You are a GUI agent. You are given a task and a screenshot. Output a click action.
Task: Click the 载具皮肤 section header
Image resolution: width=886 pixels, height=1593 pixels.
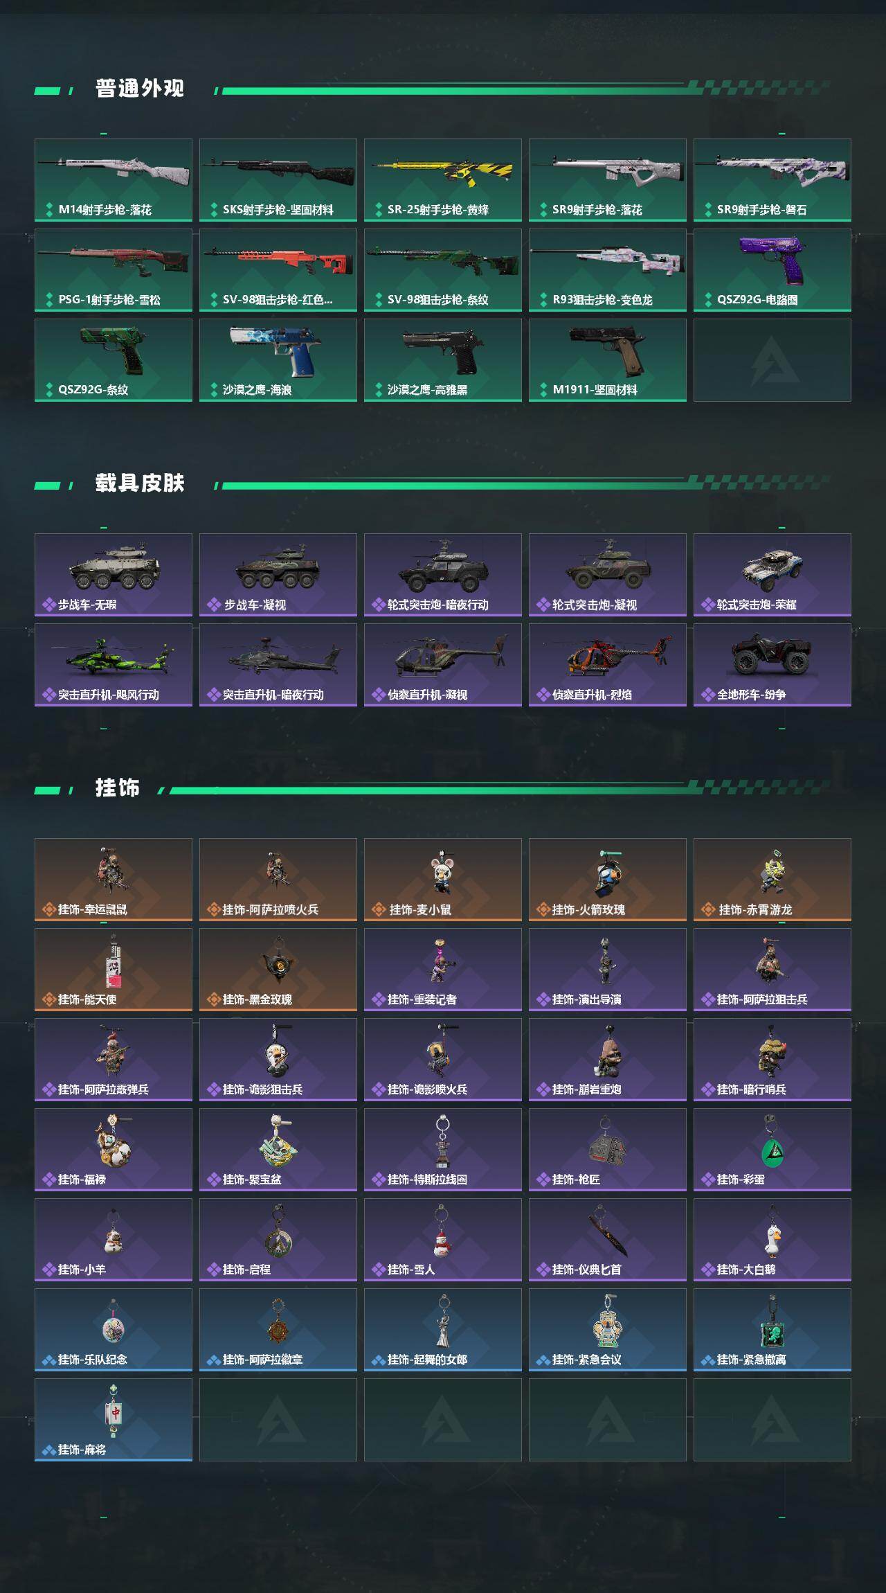pos(140,483)
